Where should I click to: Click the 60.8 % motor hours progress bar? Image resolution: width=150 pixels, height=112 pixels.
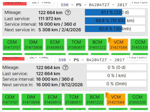pos(115,29)
